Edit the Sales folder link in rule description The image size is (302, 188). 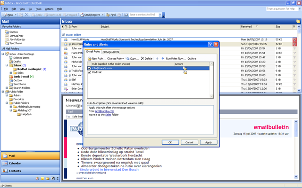[x=108, y=115]
